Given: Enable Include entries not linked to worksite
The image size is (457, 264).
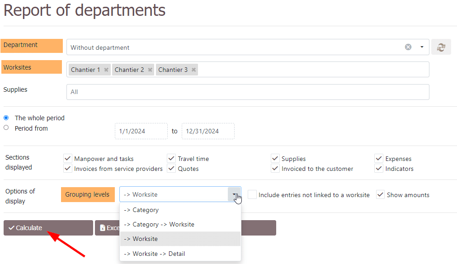Looking at the screenshot, I should coord(252,194).
